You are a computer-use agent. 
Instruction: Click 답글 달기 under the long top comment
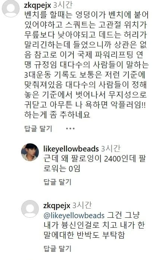(38, 129)
